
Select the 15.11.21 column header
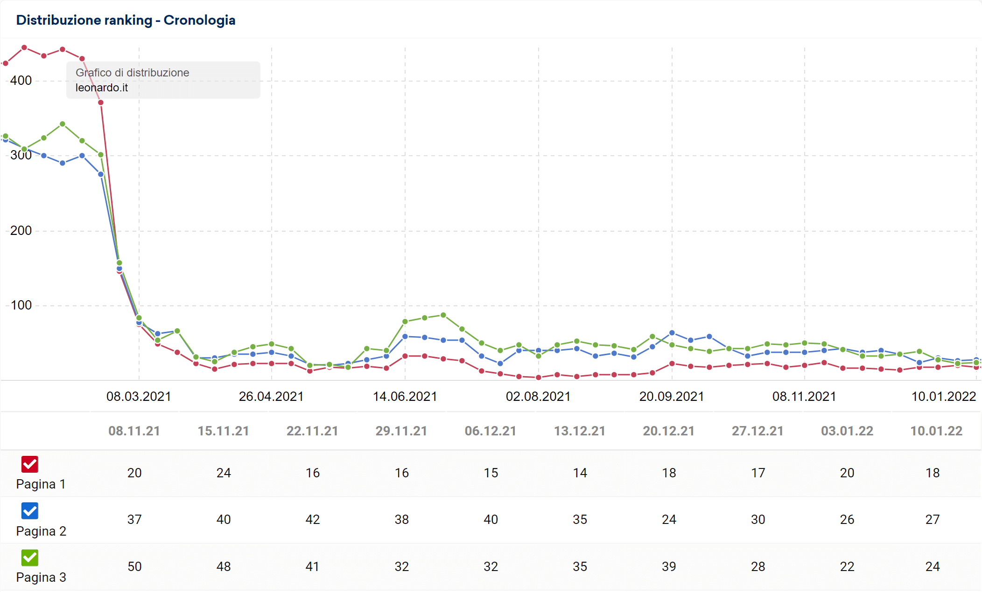[224, 431]
